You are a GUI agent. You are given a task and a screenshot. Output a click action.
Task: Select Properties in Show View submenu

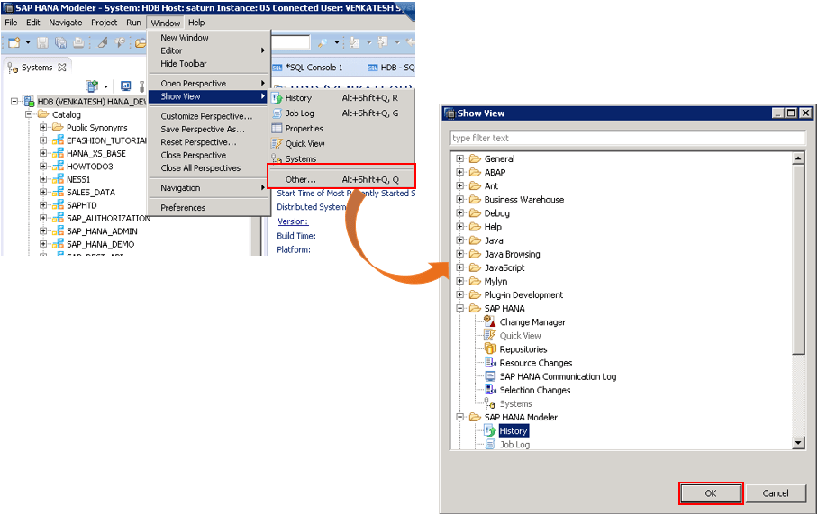[x=304, y=128]
